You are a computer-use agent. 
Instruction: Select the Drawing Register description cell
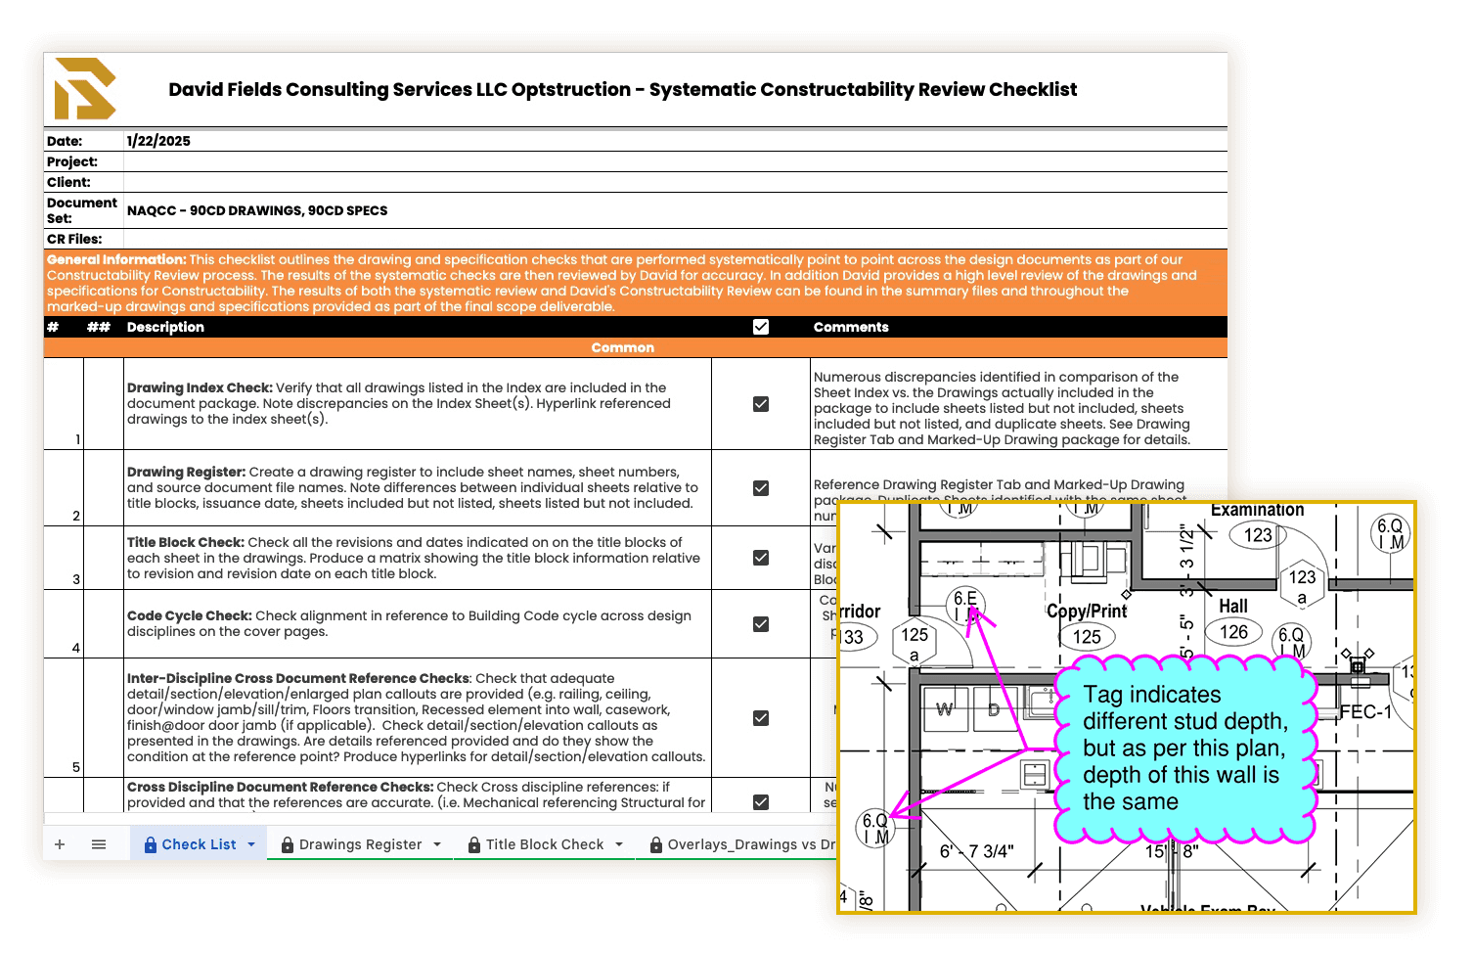(x=418, y=487)
